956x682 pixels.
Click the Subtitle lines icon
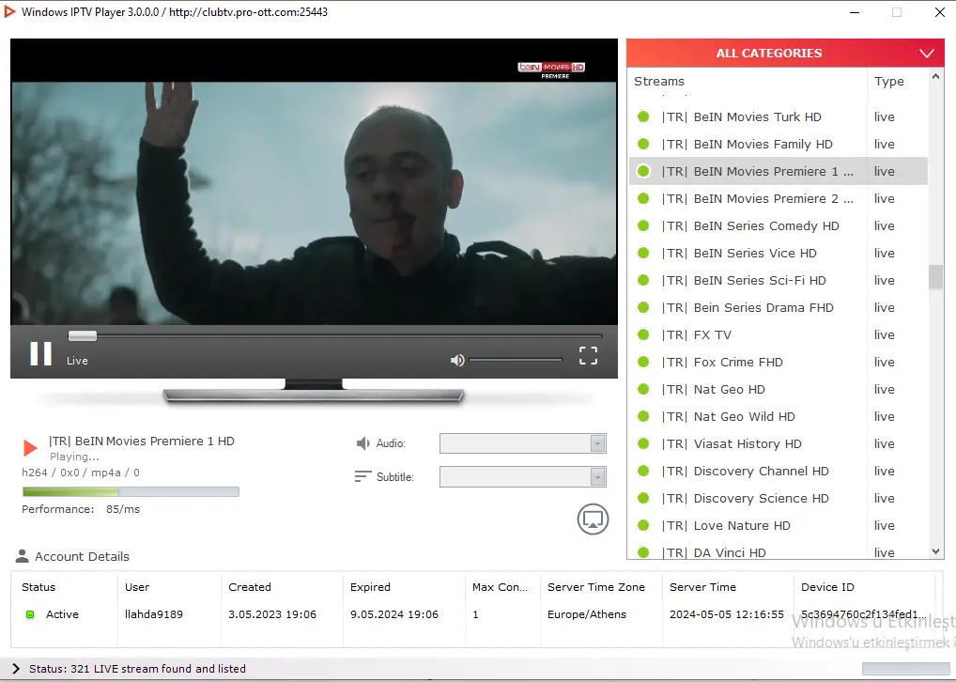point(362,476)
